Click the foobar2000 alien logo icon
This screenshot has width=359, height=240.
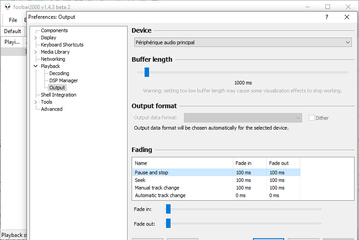[x=8, y=7]
